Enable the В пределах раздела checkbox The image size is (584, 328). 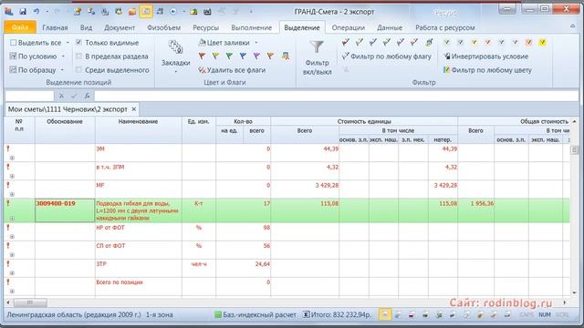78,56
